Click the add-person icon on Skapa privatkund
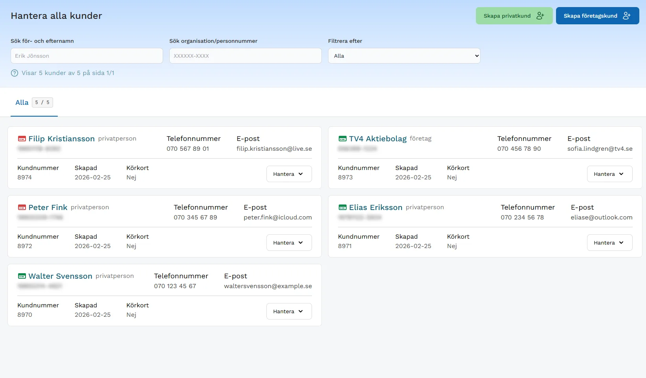Viewport: 646px width, 378px height. click(x=540, y=16)
